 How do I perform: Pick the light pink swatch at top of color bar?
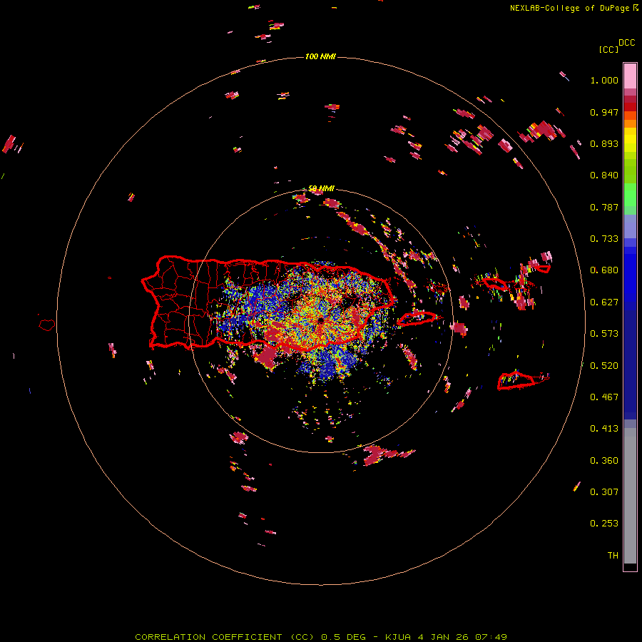point(630,76)
